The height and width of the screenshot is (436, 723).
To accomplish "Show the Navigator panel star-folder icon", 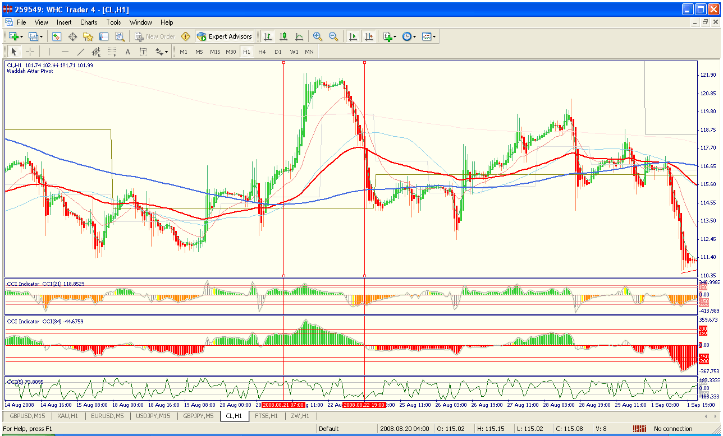I will tap(88, 36).
